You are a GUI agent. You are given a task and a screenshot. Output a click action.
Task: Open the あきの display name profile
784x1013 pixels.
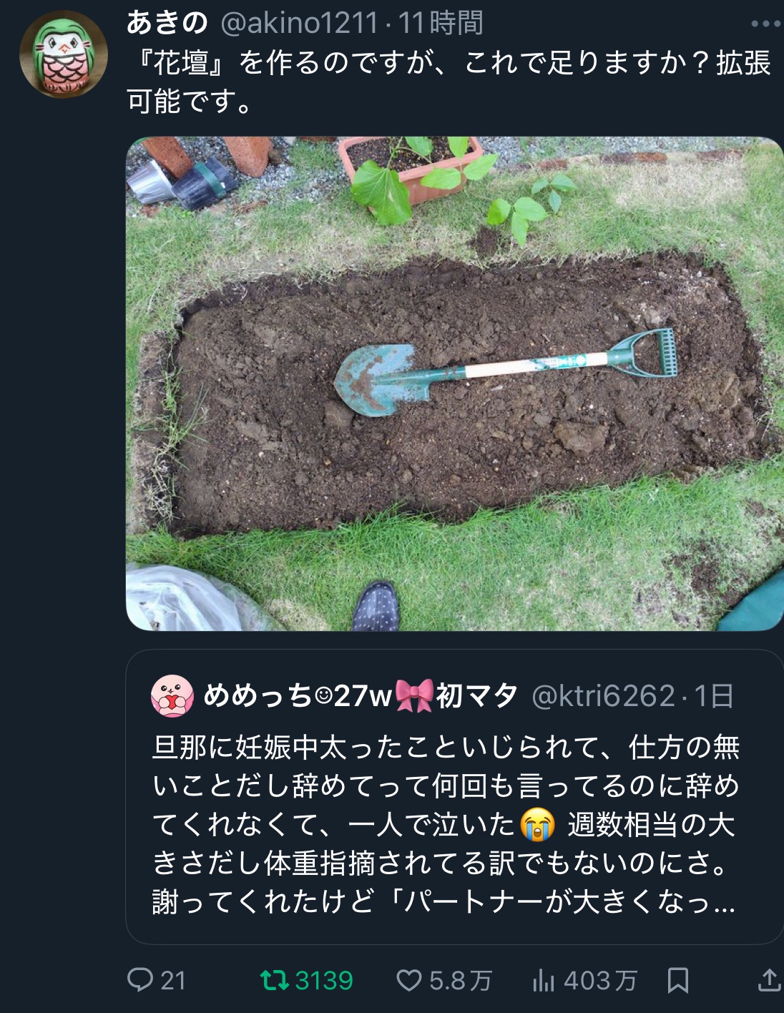pyautogui.click(x=167, y=23)
